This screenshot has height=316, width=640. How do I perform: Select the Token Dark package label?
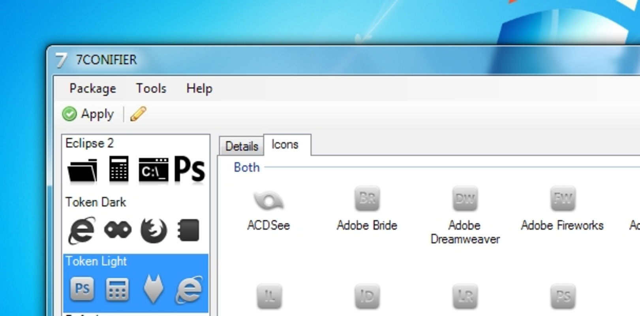[x=96, y=202]
